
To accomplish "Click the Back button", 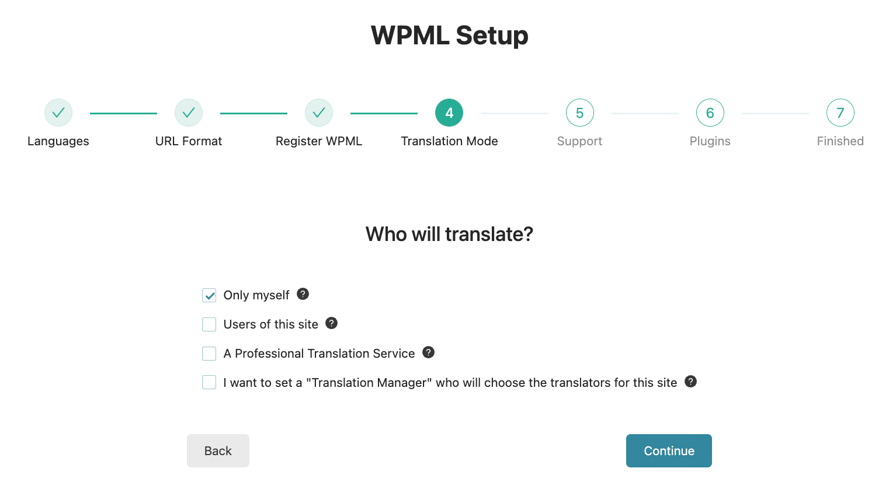I will (x=218, y=450).
